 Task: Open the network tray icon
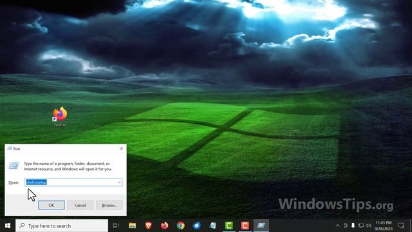[361, 226]
